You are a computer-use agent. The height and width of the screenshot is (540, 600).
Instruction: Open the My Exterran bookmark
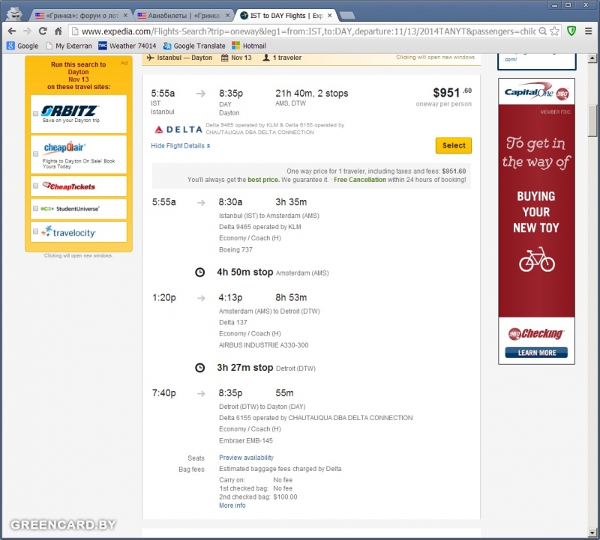pyautogui.click(x=69, y=46)
